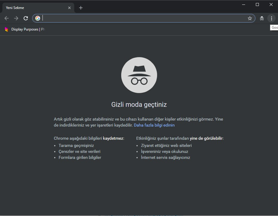The height and width of the screenshot is (216, 278).
Task: Open Chrome's three-dot menu
Action: pyautogui.click(x=271, y=18)
